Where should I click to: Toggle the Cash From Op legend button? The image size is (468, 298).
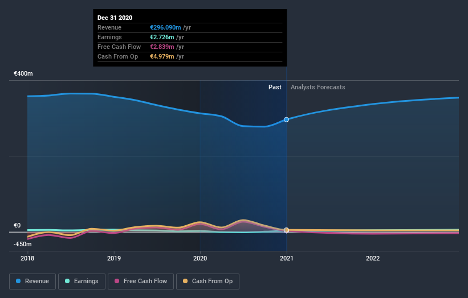[207, 282]
